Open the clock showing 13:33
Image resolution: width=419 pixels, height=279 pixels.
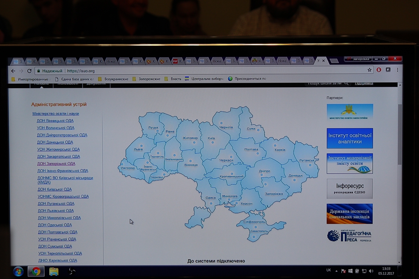pos(386,271)
